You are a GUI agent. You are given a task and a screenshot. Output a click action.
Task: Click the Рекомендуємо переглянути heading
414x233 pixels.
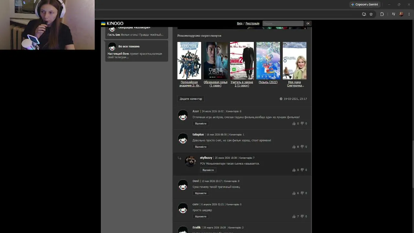[199, 36]
